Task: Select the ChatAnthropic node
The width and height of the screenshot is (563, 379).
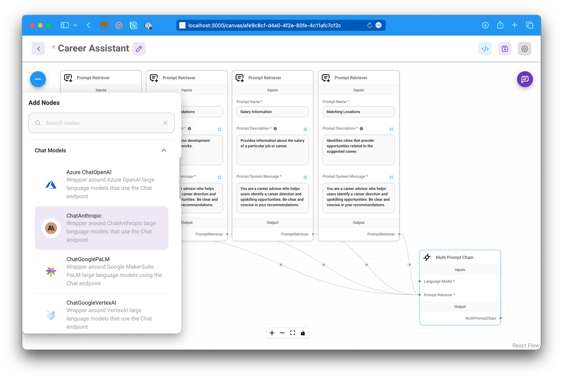Action: pos(102,228)
